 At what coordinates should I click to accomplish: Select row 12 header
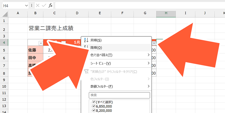click(4, 100)
